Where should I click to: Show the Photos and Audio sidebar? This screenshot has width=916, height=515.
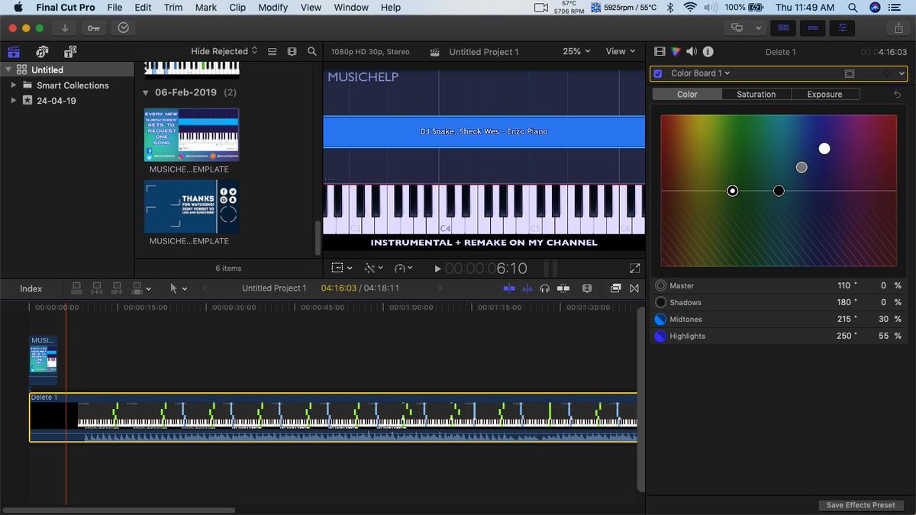point(42,52)
